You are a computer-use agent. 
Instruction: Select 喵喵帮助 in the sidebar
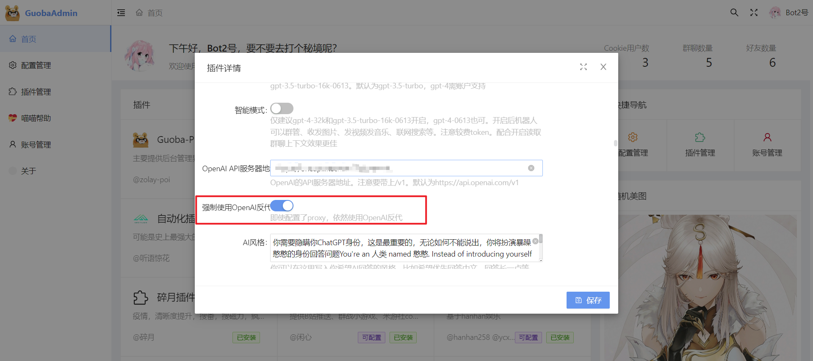pyautogui.click(x=36, y=118)
